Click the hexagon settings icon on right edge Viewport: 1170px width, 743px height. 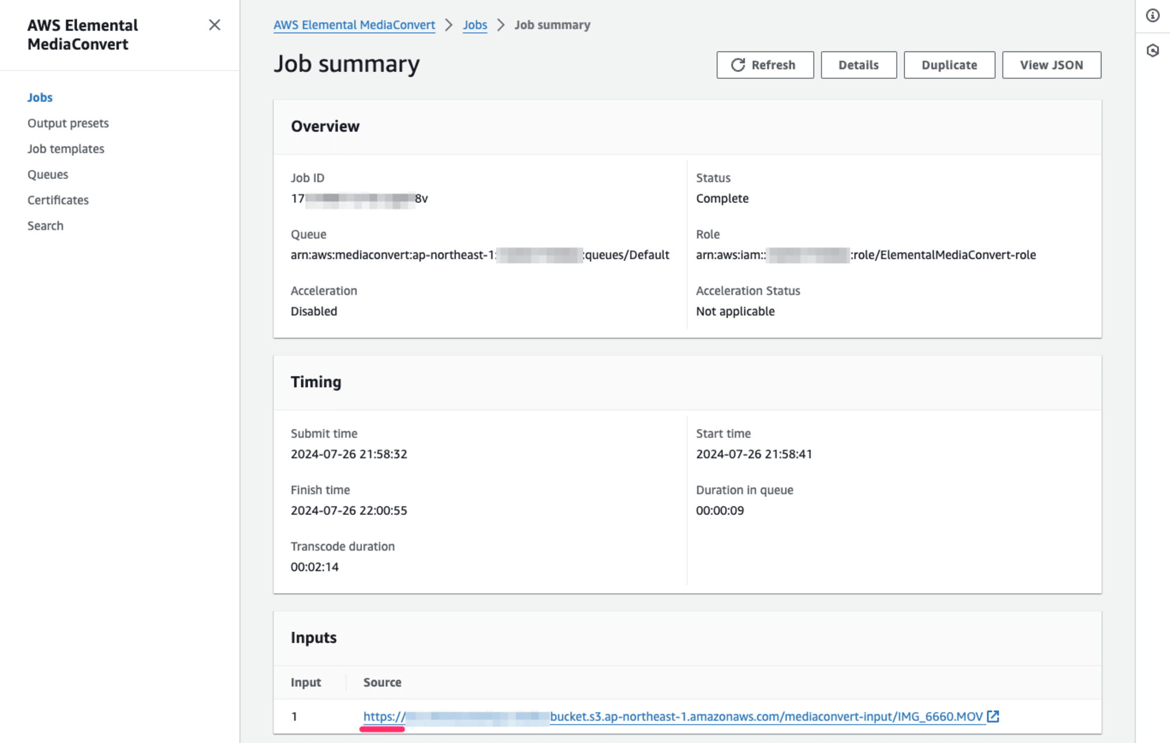point(1152,51)
